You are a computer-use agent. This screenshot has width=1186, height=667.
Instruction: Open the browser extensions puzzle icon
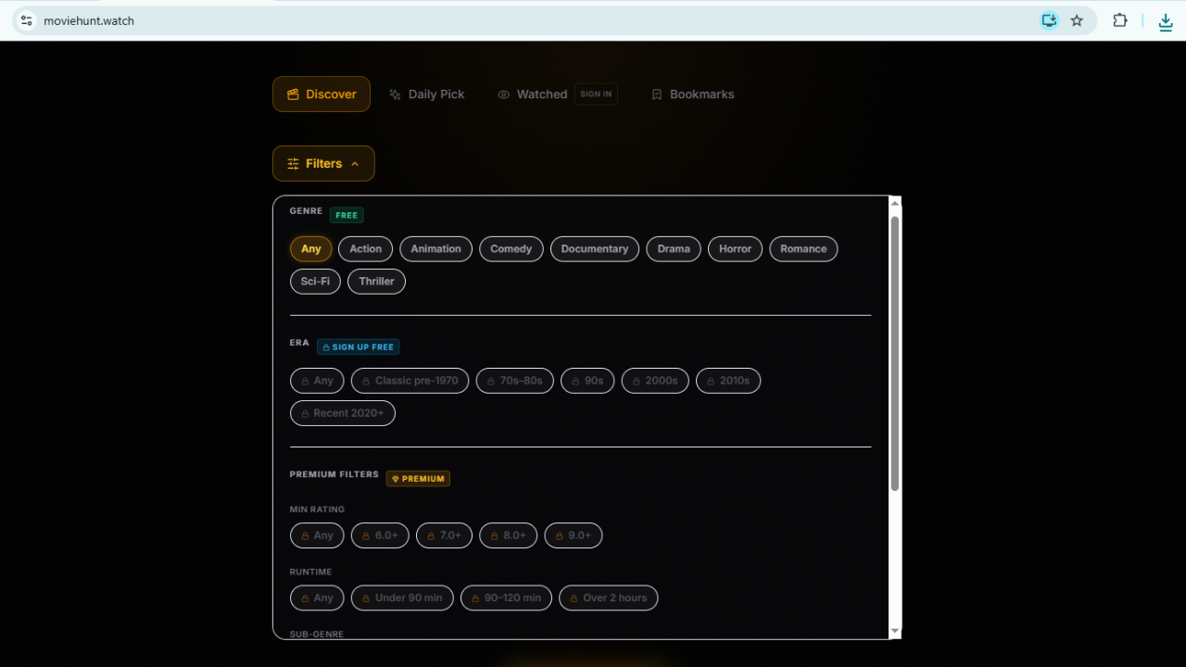(x=1120, y=20)
